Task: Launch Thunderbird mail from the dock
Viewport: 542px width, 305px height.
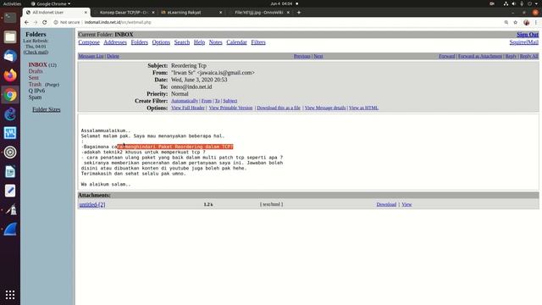Action: [10, 56]
